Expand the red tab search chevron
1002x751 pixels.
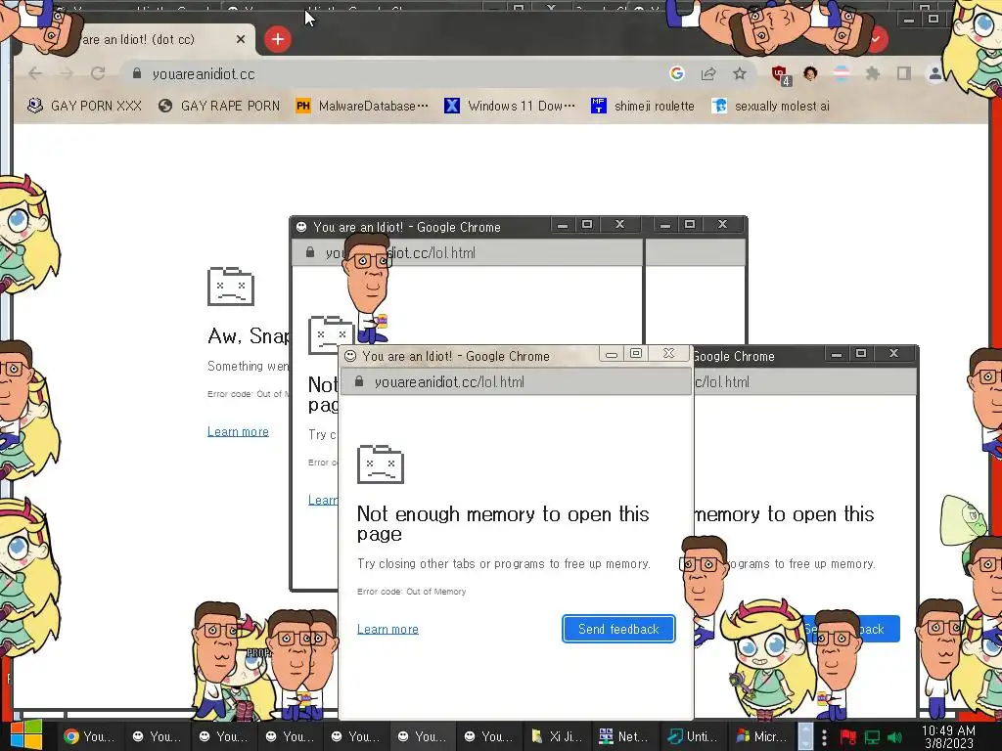tap(876, 39)
